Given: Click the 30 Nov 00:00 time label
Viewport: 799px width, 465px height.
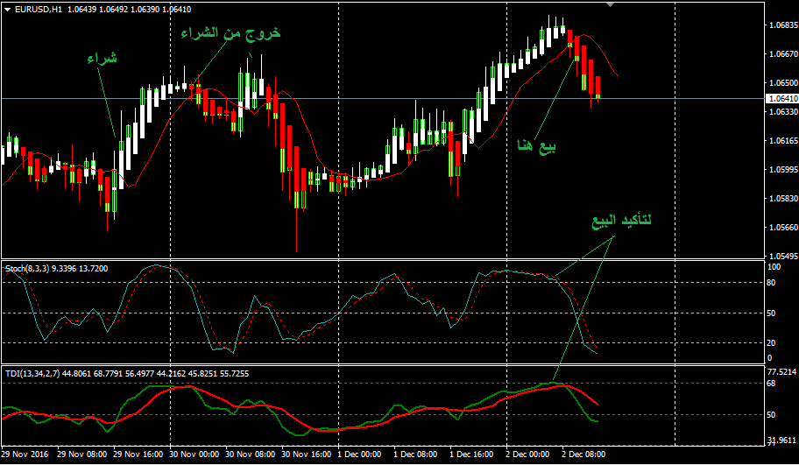Looking at the screenshot, I should click(x=194, y=454).
